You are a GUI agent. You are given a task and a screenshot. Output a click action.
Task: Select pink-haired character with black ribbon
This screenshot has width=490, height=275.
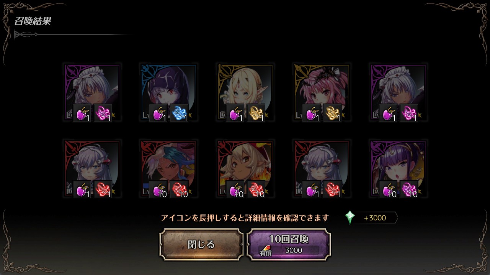click(322, 92)
